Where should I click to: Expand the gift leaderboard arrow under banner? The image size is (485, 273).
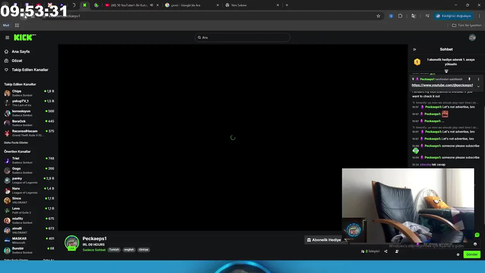pos(446,71)
